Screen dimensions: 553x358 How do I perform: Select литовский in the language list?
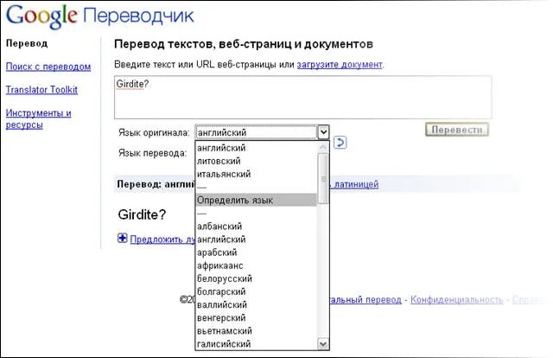(256, 161)
